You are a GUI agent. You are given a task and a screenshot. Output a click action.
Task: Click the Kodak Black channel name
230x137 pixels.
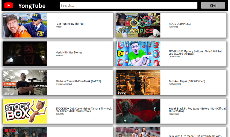tap(174, 114)
